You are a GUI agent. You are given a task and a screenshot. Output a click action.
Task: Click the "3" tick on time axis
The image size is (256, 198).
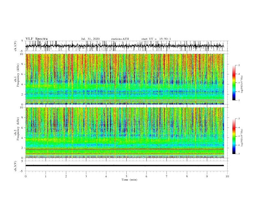pos(86,176)
